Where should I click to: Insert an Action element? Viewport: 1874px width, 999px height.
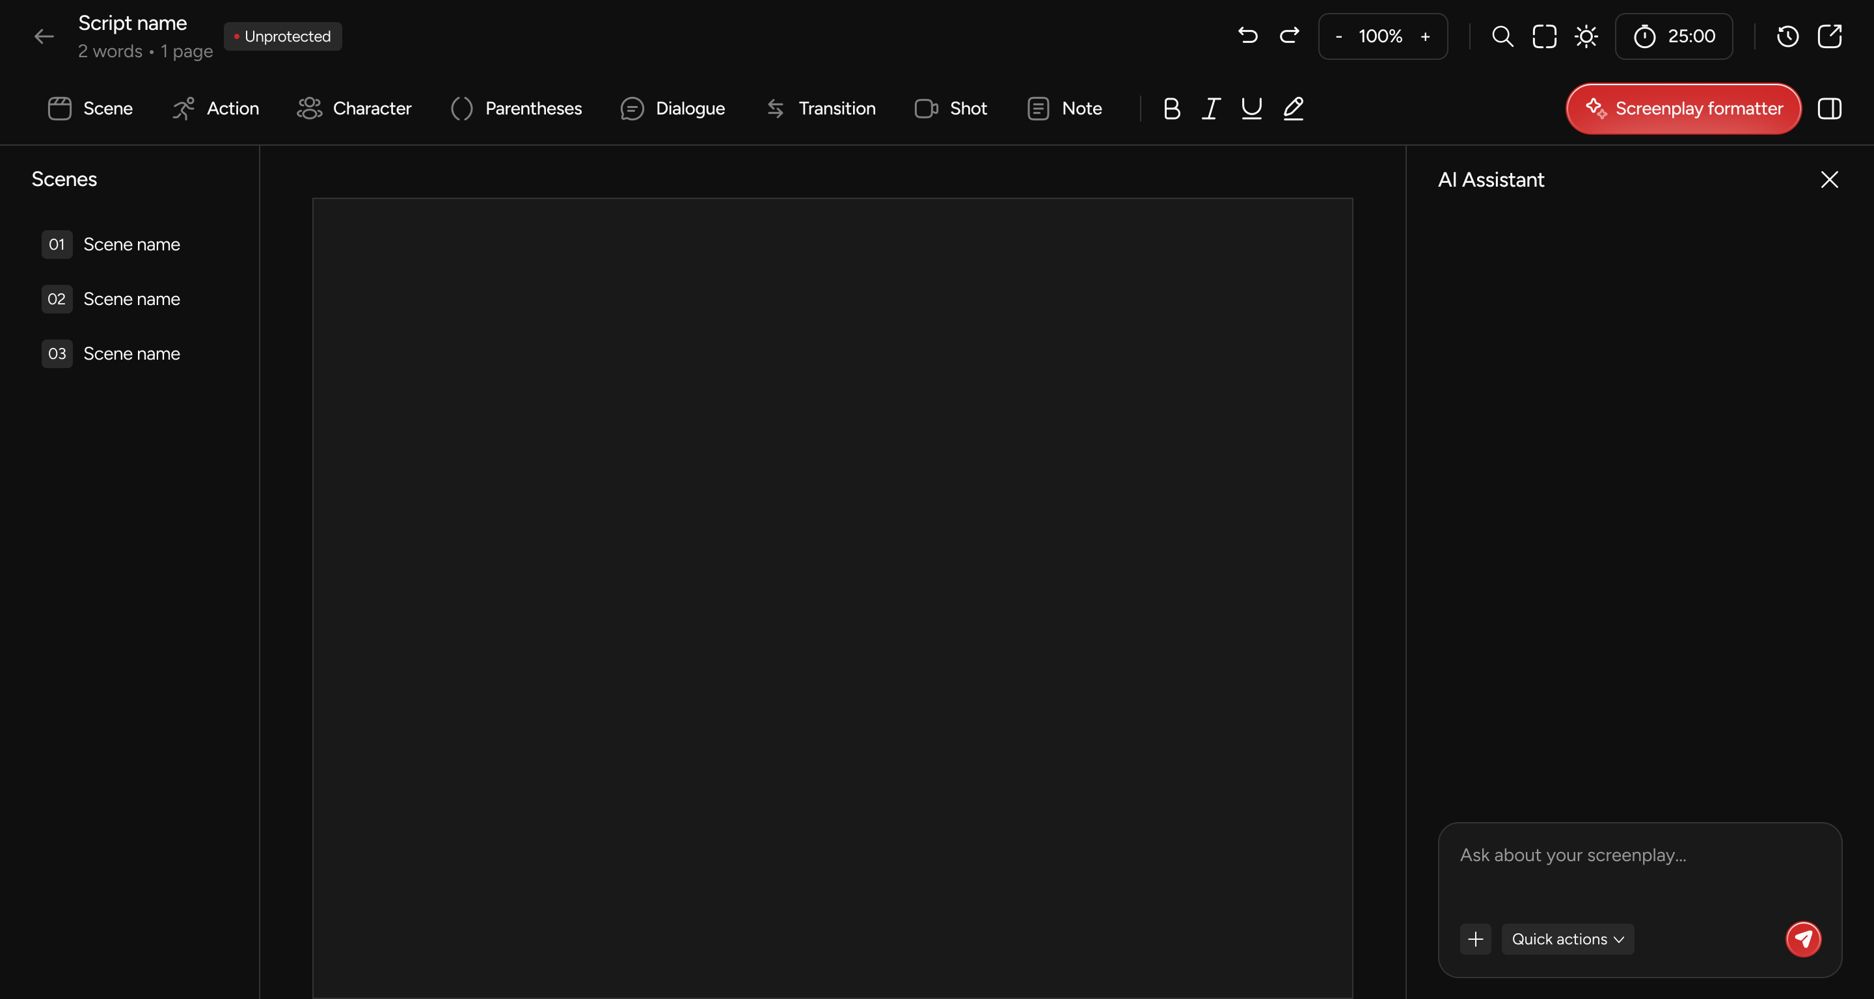click(x=215, y=109)
